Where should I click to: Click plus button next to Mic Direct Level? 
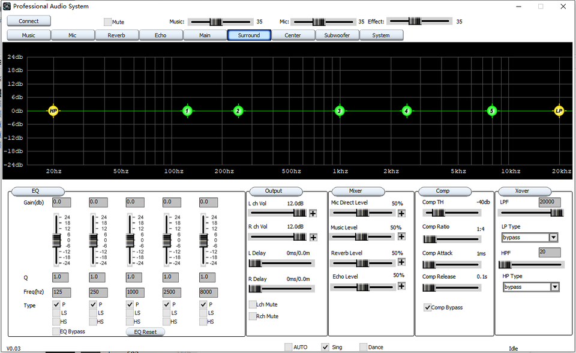pos(401,213)
